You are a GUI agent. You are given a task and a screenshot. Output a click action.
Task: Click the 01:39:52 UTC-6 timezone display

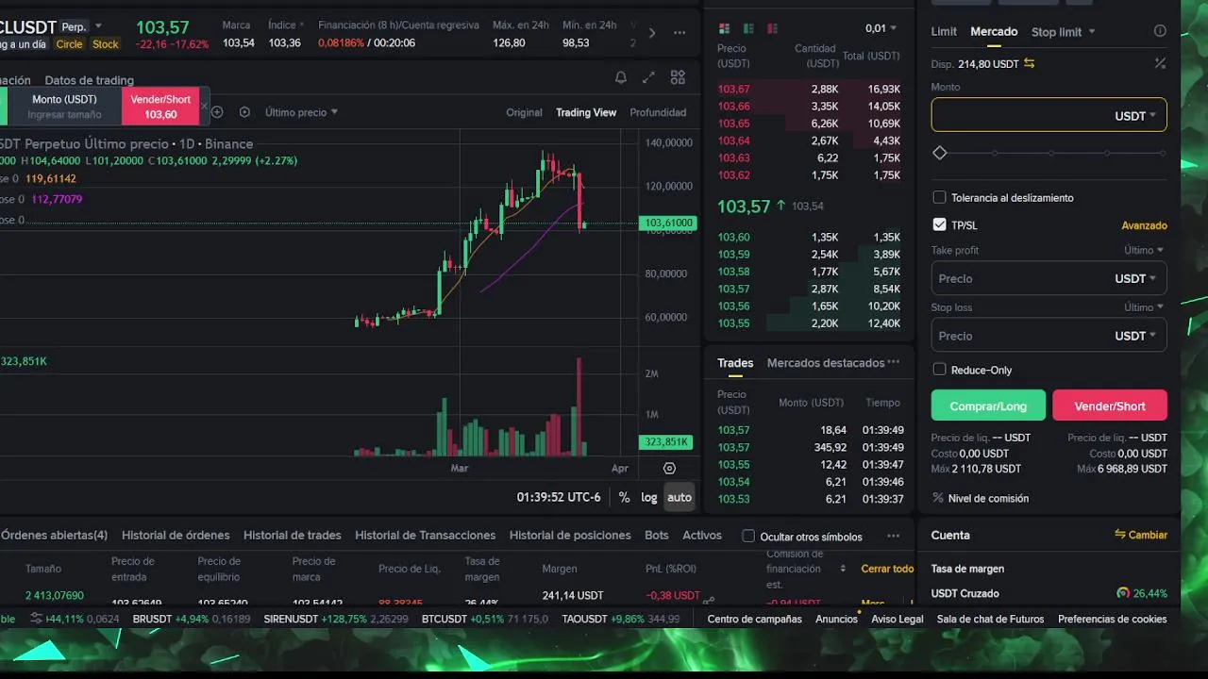tap(559, 497)
